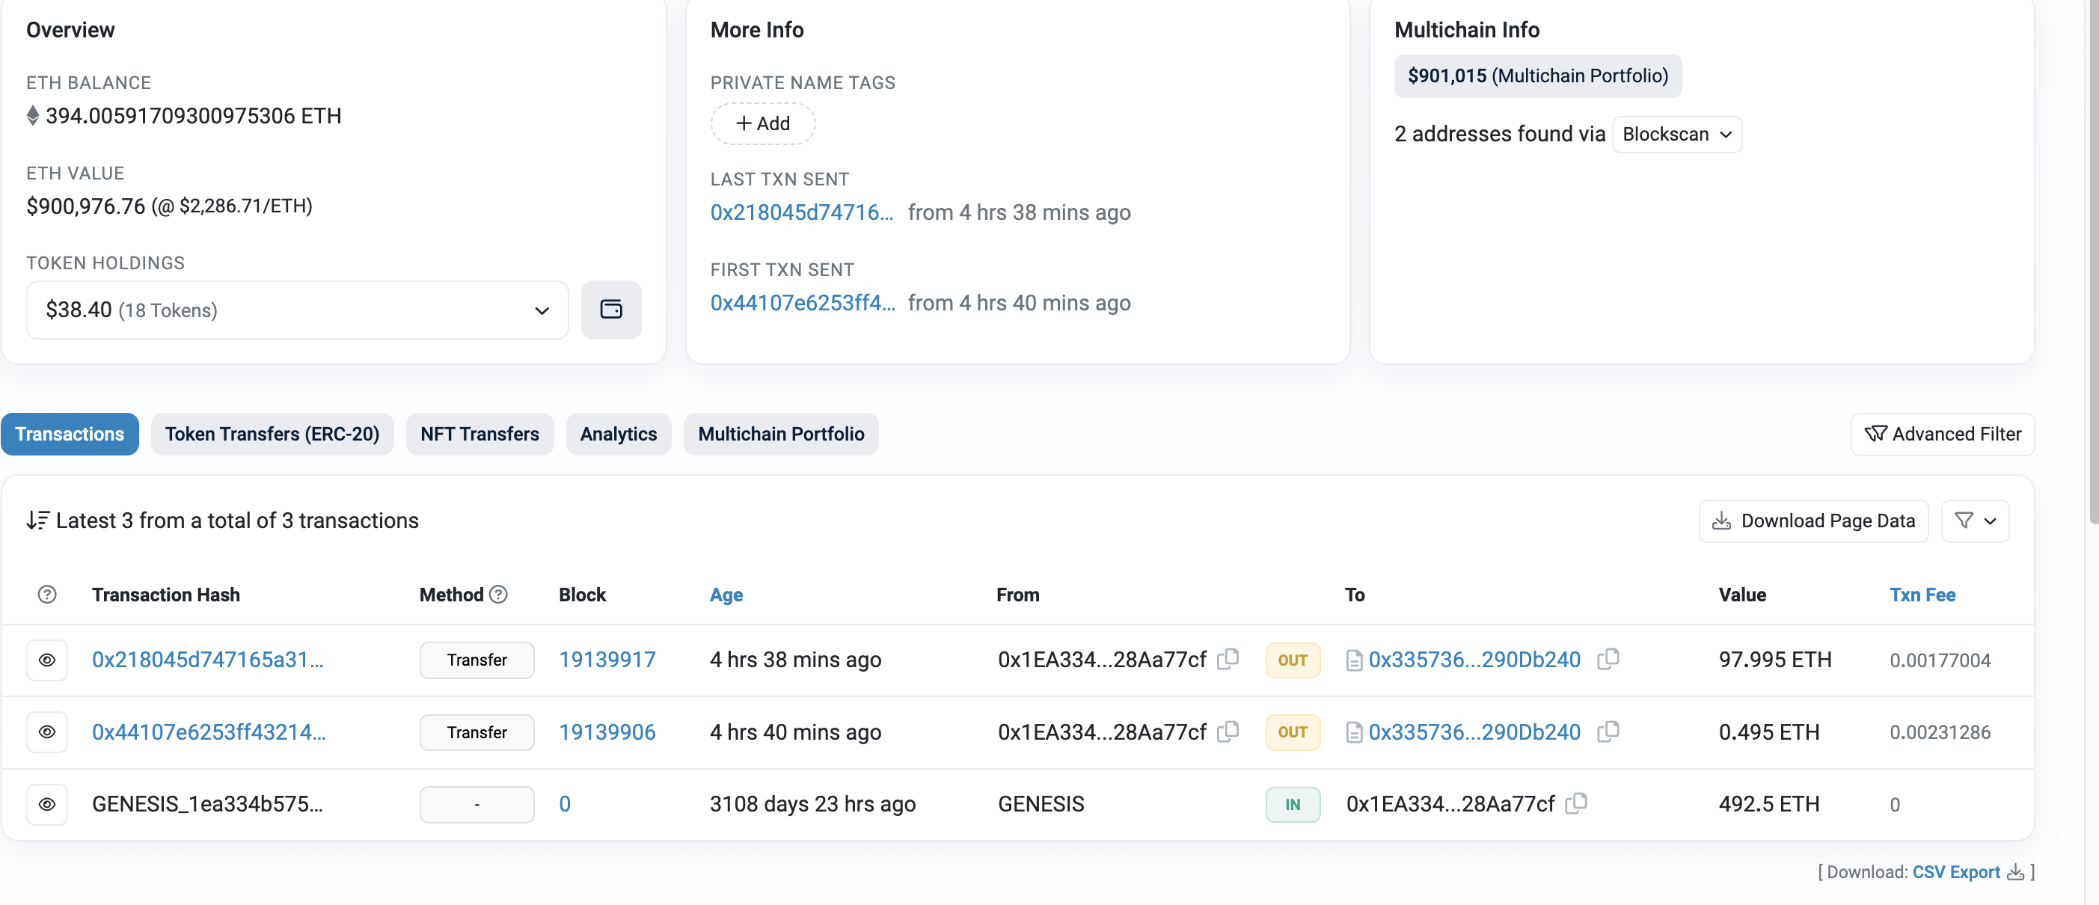Copy the GENESIS row To address
Image resolution: width=2099 pixels, height=905 pixels.
tap(1576, 803)
